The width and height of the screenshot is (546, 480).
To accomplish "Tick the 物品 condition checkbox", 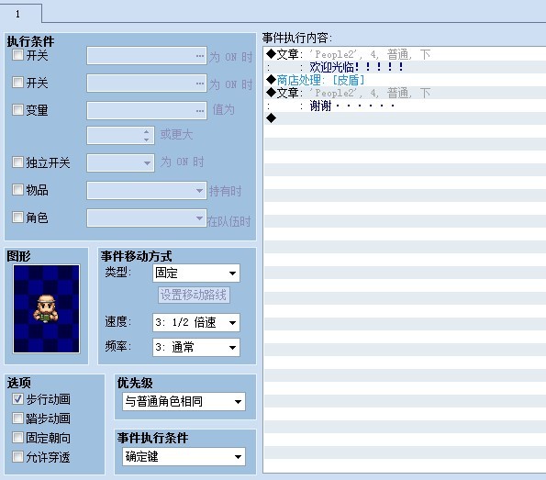I will pos(17,190).
